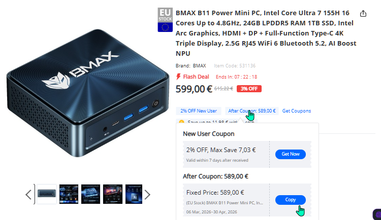Screen dimensions: 381x220
Task: Click the After Coupon: 589,00 € tag
Action: click(x=252, y=111)
